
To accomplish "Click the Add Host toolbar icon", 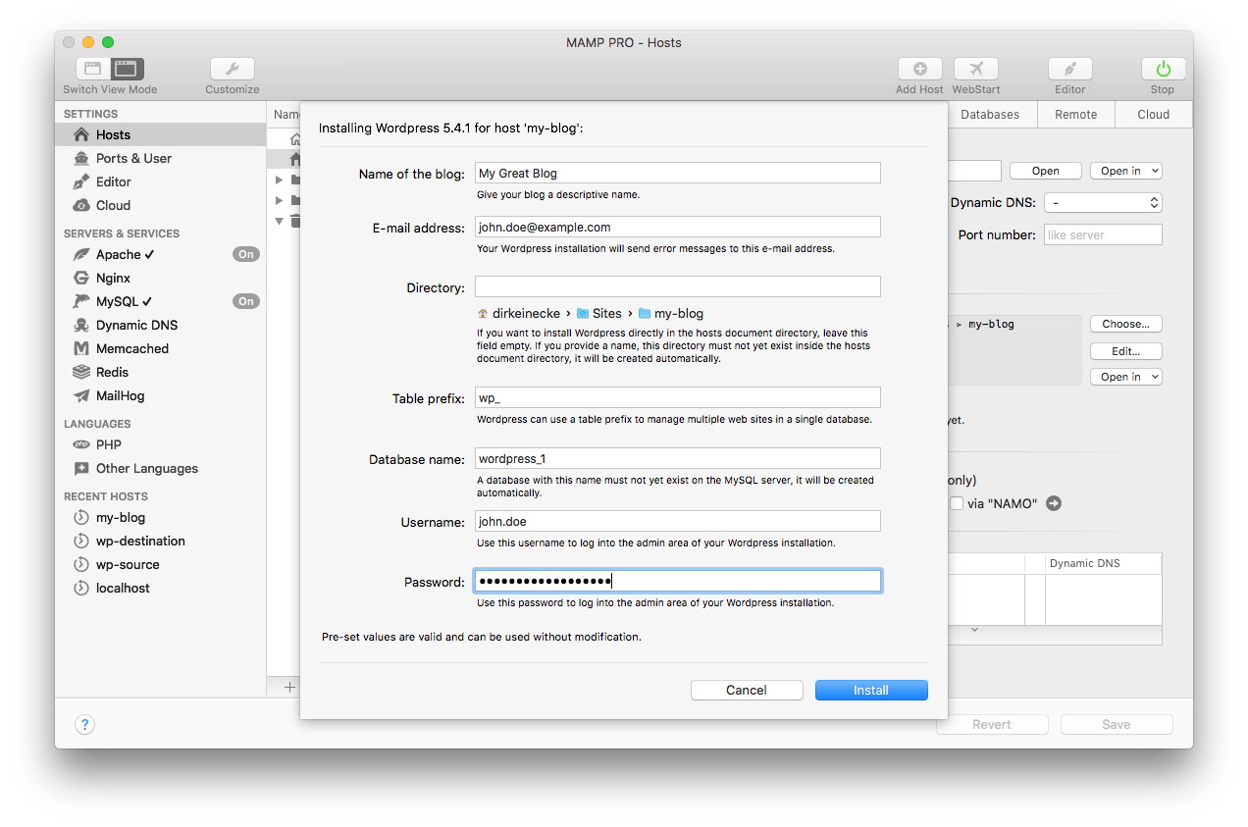I will 919,69.
